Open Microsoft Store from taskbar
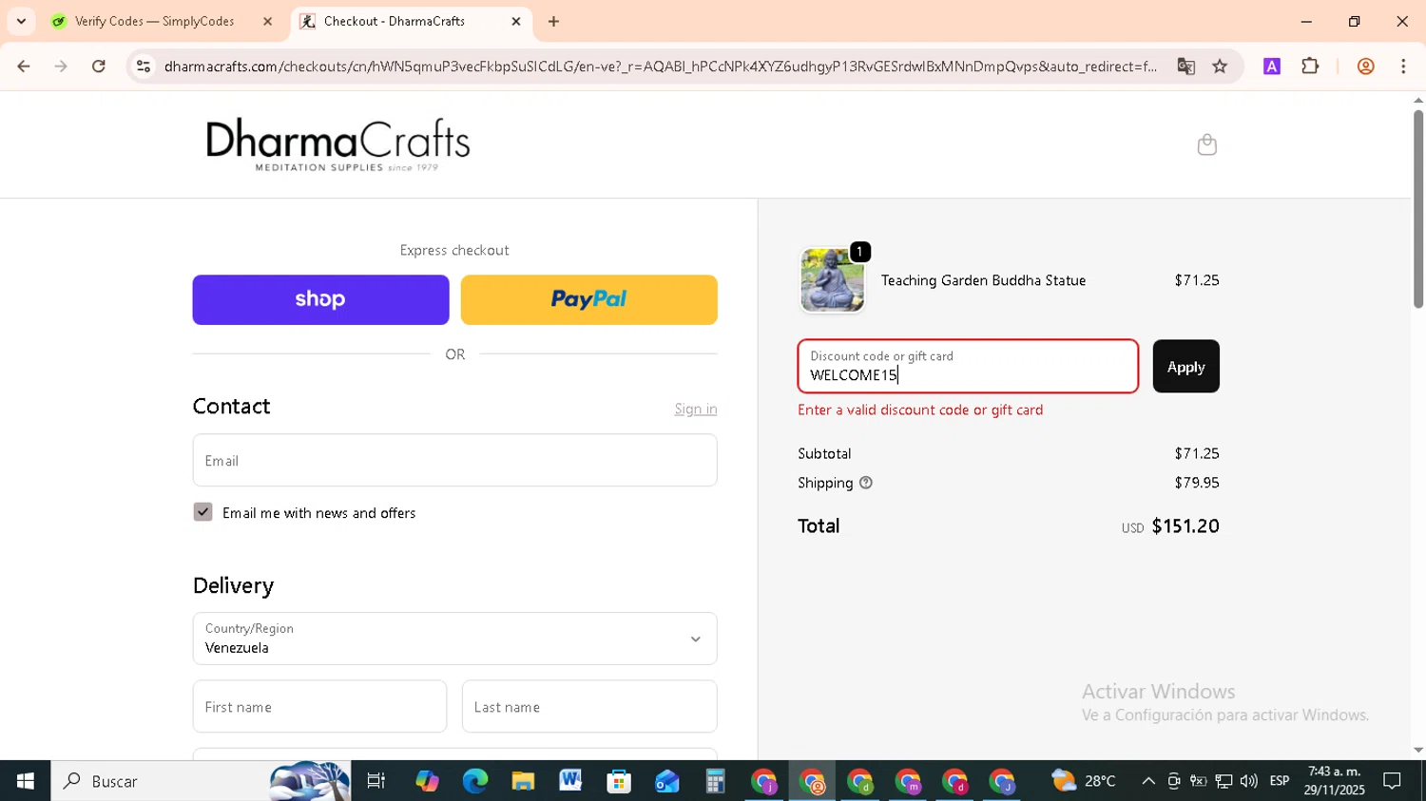 [619, 781]
